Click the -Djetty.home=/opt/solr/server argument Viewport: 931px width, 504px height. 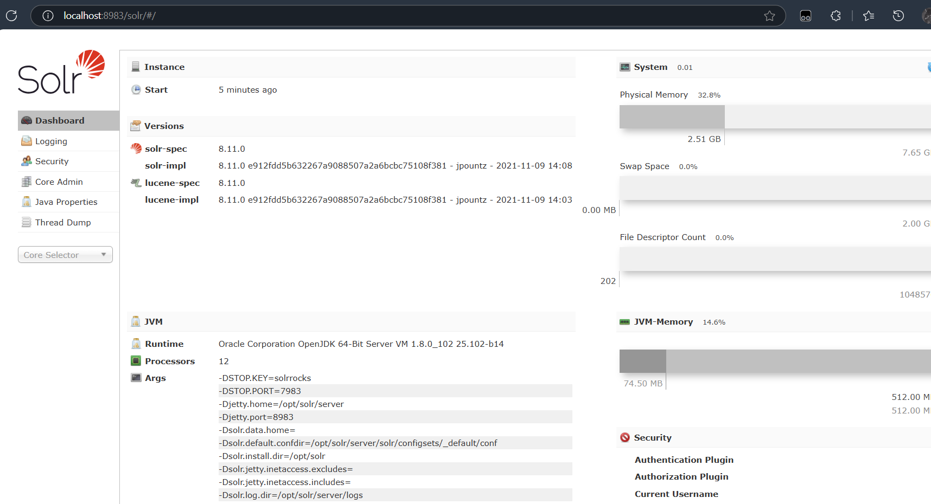pos(281,404)
